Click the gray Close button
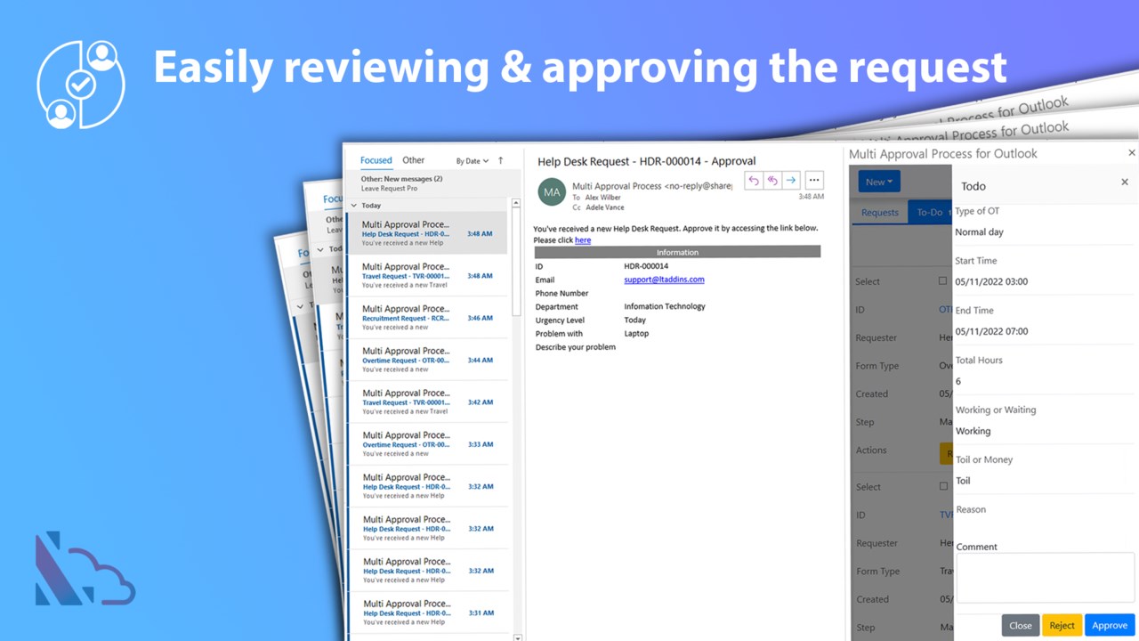 1021,625
